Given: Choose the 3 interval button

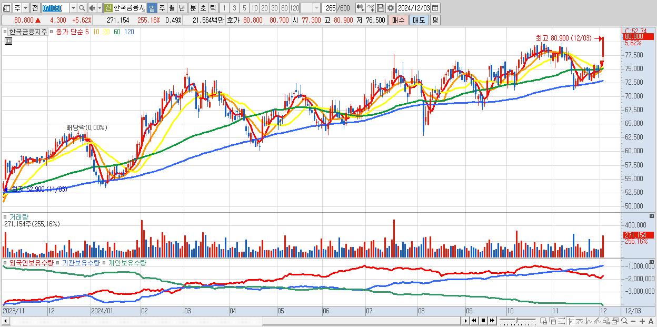Looking at the screenshot, I should (234, 8).
